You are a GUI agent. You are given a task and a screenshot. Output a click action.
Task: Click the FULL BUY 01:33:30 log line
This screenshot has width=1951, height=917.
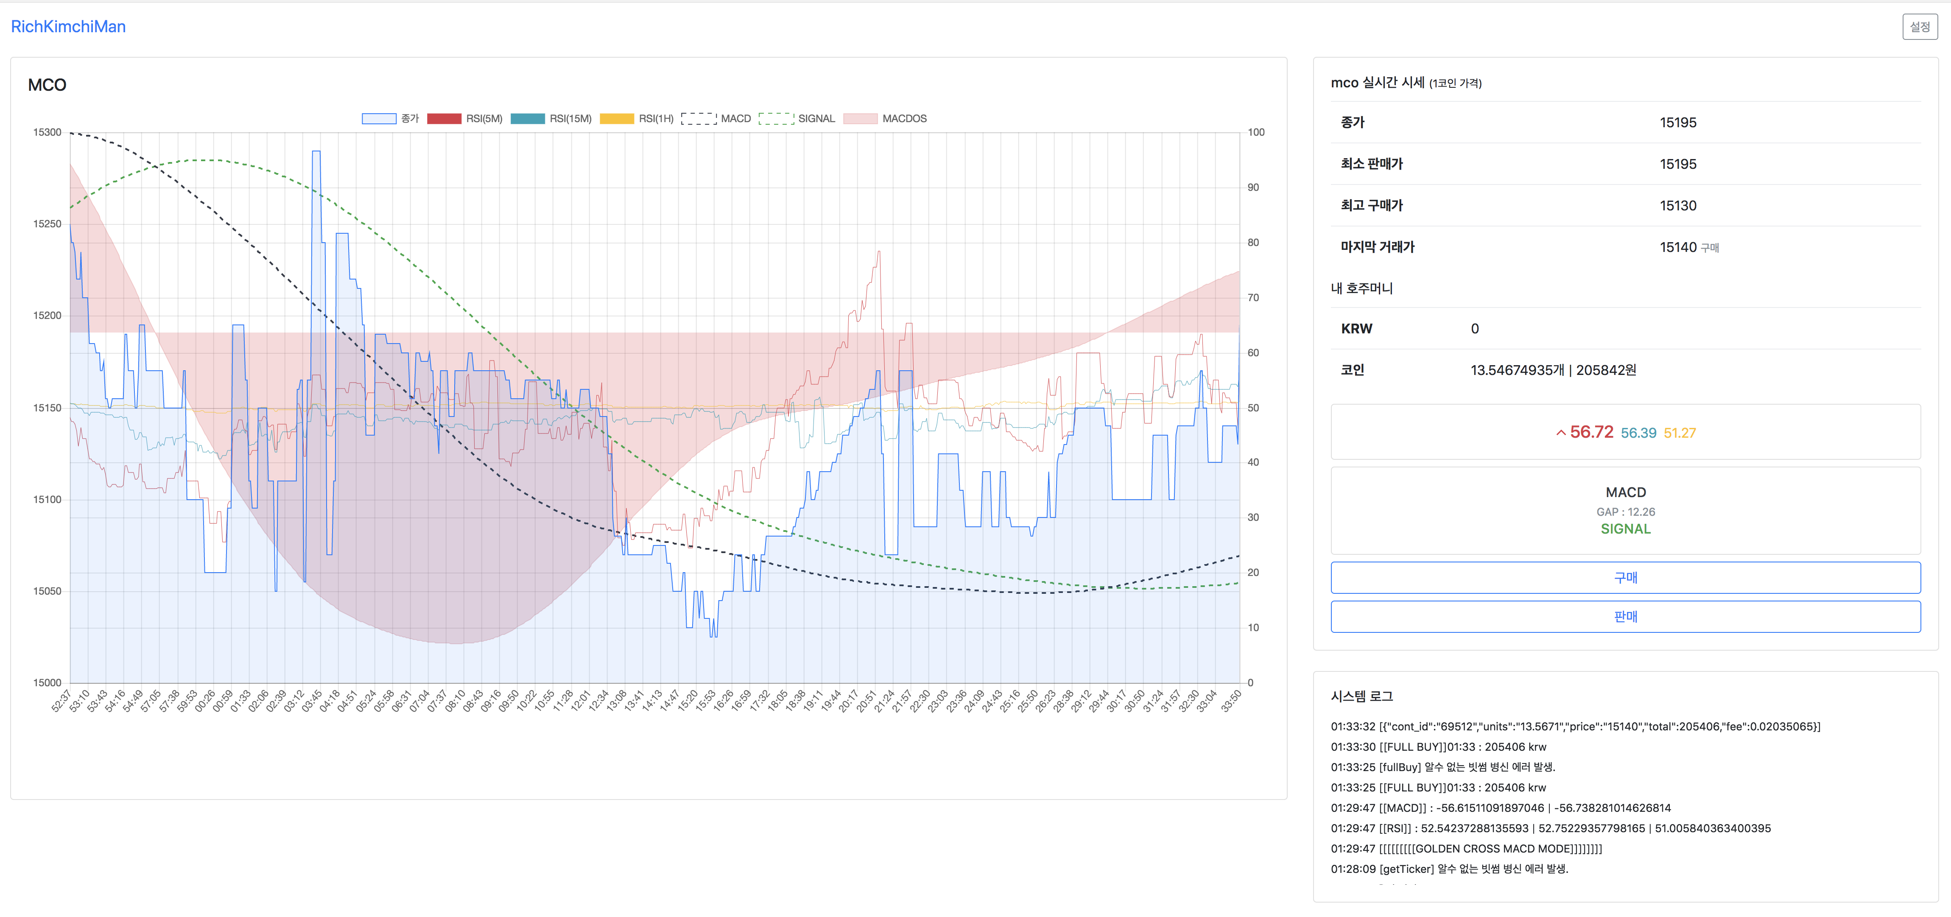click(1438, 746)
